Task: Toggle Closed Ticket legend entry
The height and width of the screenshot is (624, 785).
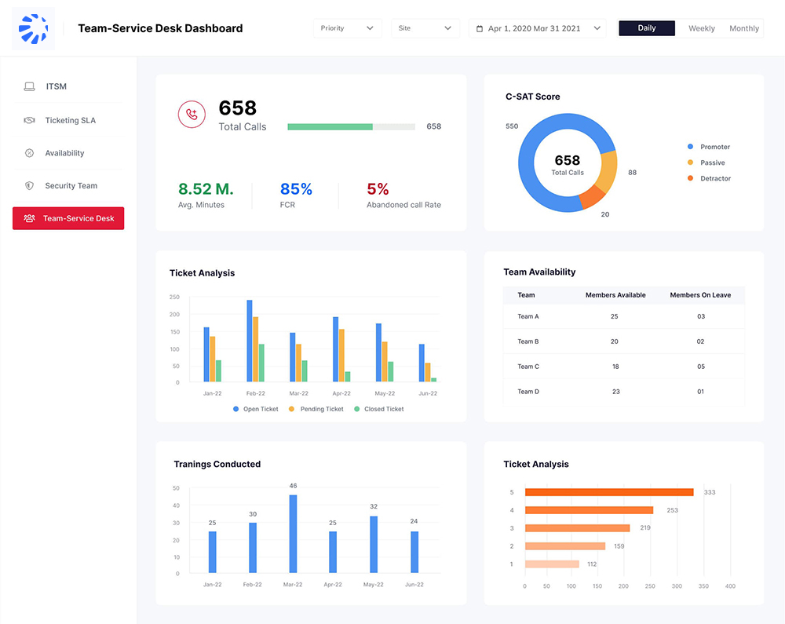Action: pos(378,409)
